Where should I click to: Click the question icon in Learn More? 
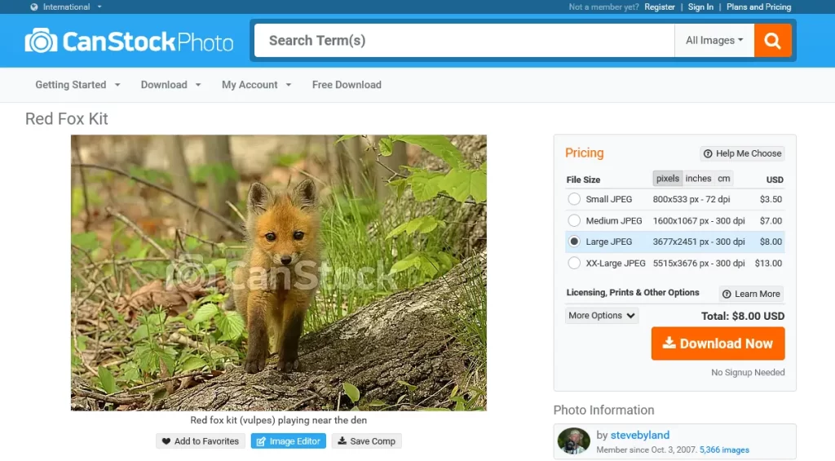coord(727,295)
